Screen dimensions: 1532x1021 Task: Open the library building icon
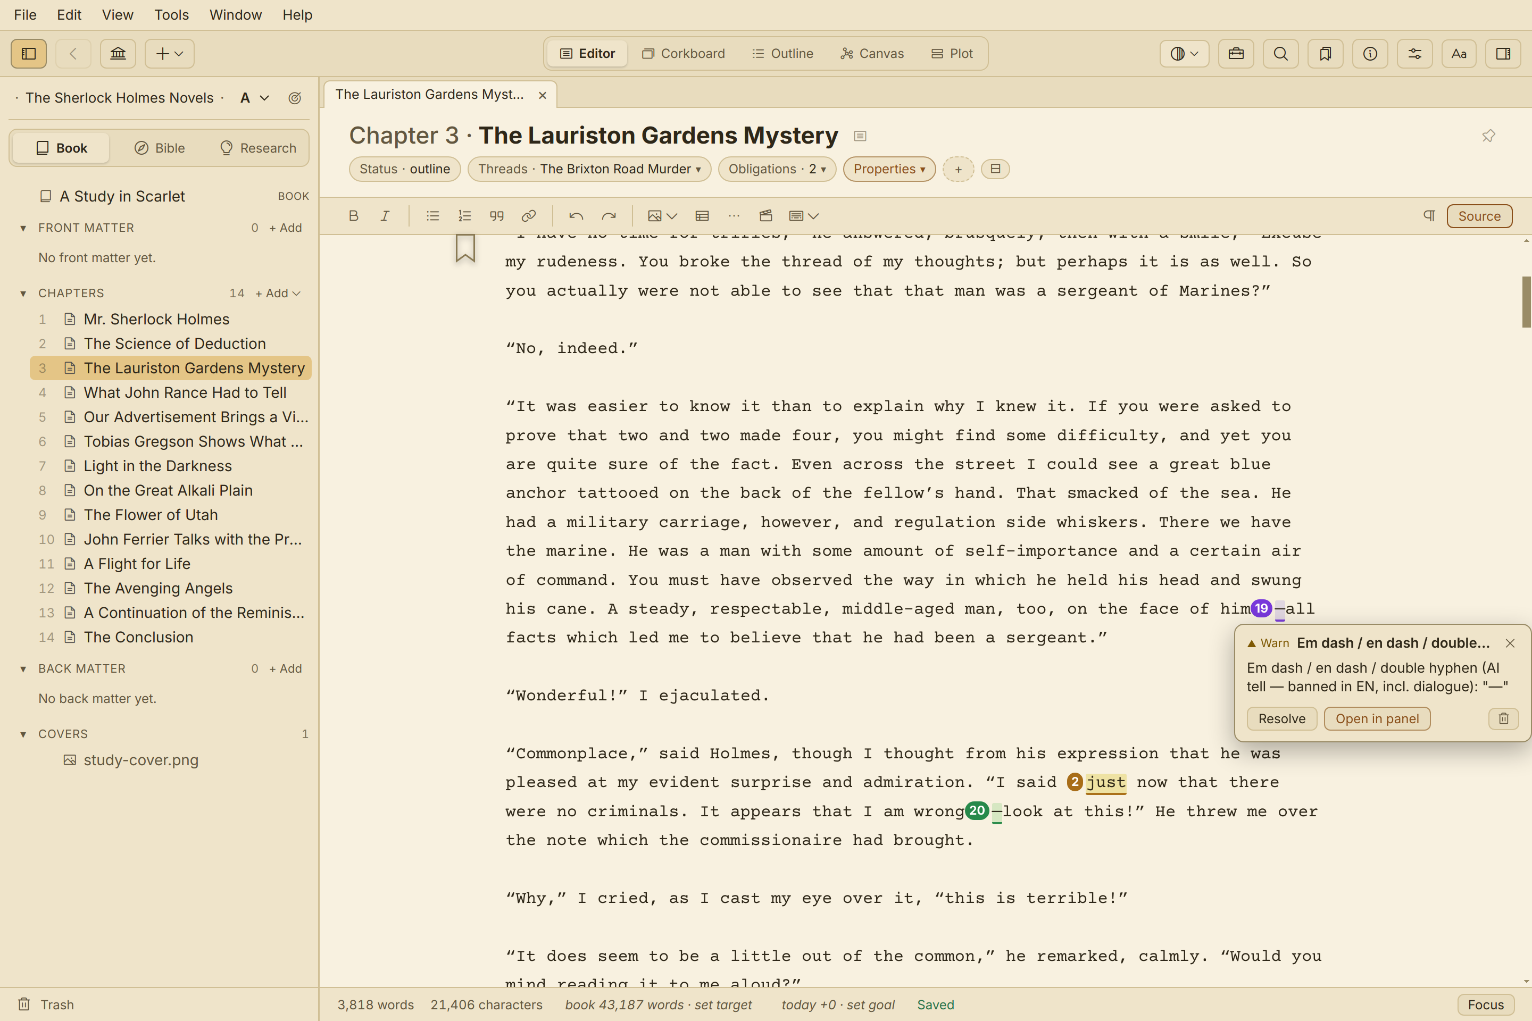click(x=118, y=53)
